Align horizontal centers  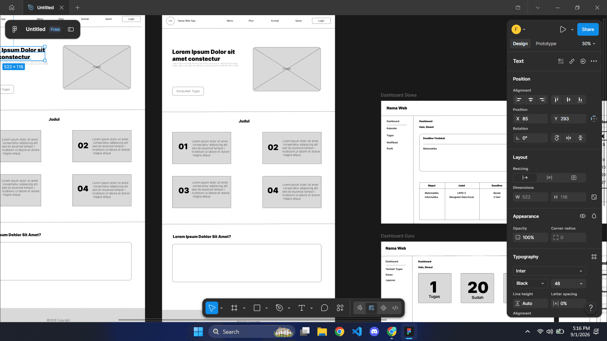click(x=531, y=100)
